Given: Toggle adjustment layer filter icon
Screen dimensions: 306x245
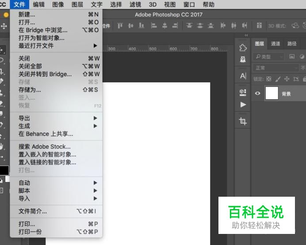Looking at the screenshot, I should click(x=302, y=57).
